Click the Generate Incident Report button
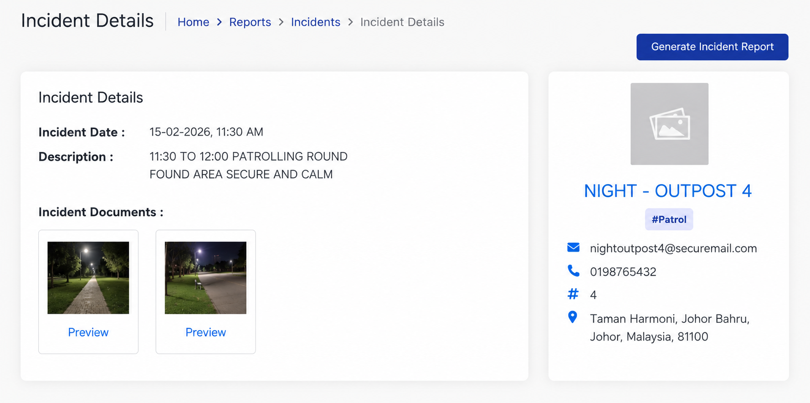 pos(712,47)
